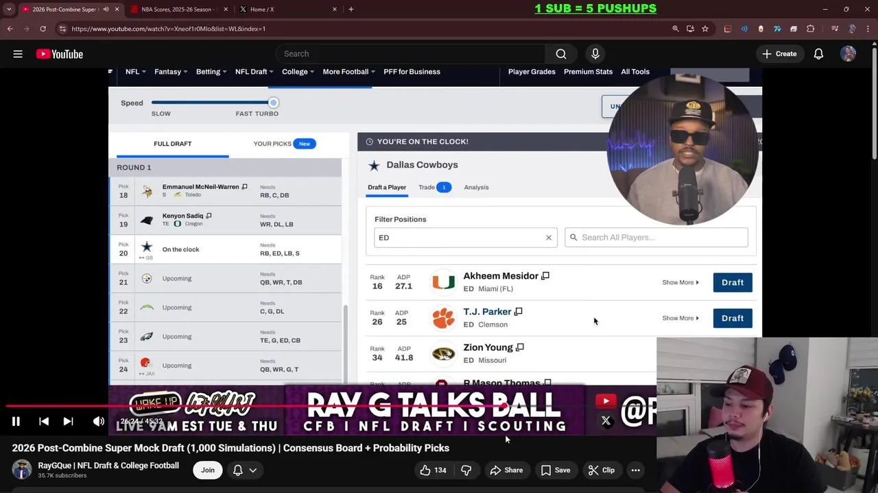Screen dimensions: 878x493
Task: Open Chrome three-dot menu
Action: [x=868, y=29]
